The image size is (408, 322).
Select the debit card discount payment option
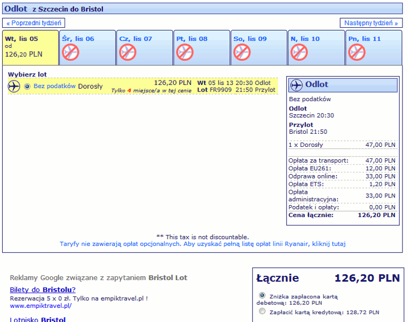coord(262,295)
